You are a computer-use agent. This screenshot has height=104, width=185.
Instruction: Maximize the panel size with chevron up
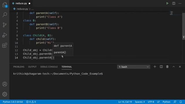pyautogui.click(x=174, y=67)
